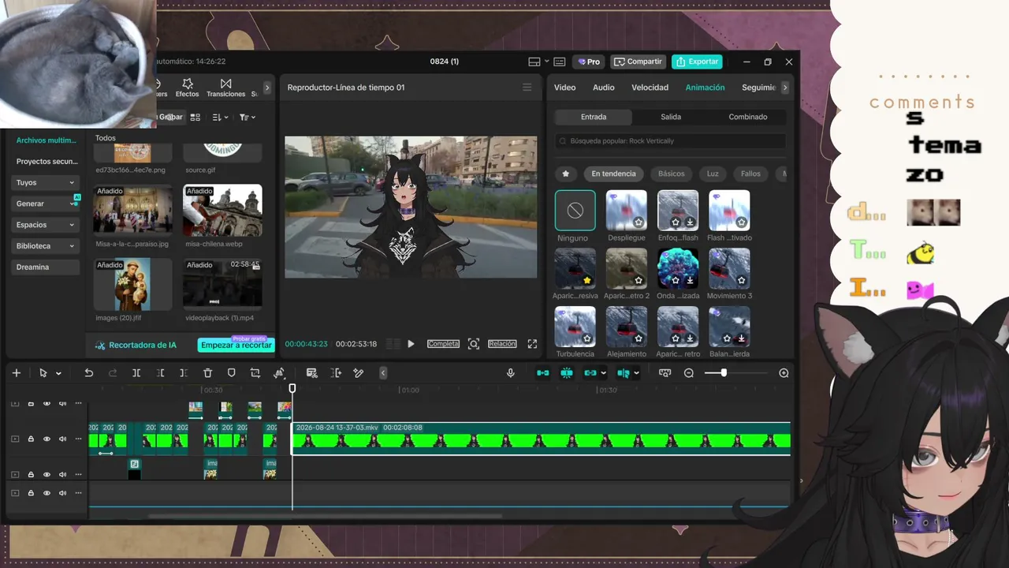Click the timeline horizontal scrollbar
The image size is (1009, 568).
[x=324, y=517]
